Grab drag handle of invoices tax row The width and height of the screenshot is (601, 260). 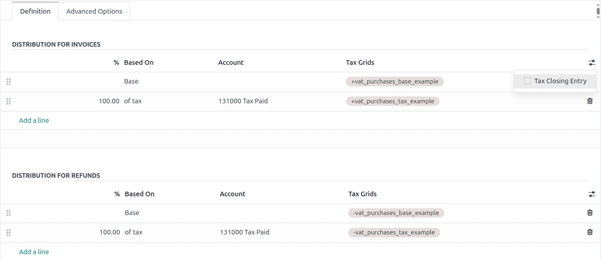click(8, 101)
